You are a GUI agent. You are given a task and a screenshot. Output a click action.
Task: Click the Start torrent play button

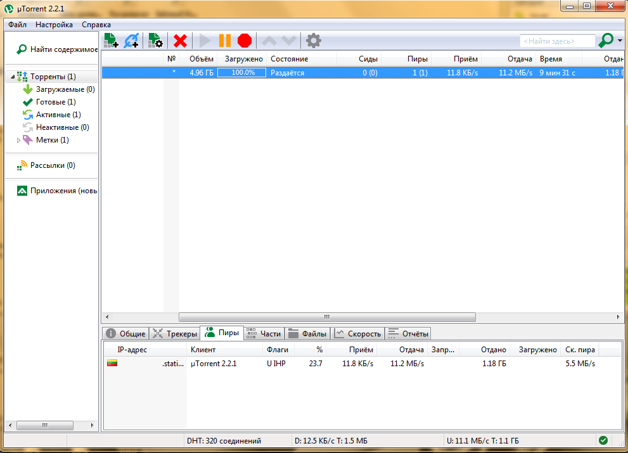pos(205,41)
